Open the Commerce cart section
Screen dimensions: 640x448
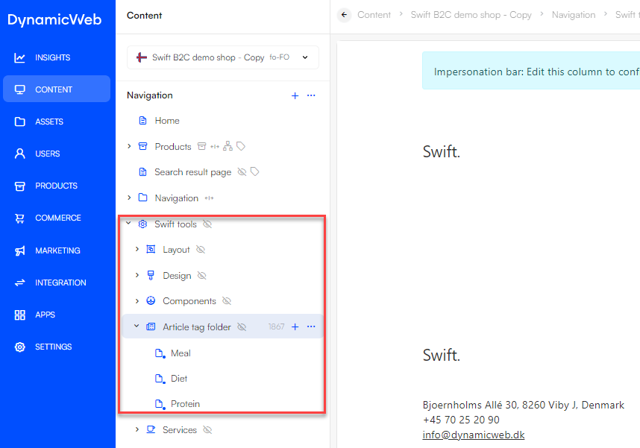click(x=57, y=218)
